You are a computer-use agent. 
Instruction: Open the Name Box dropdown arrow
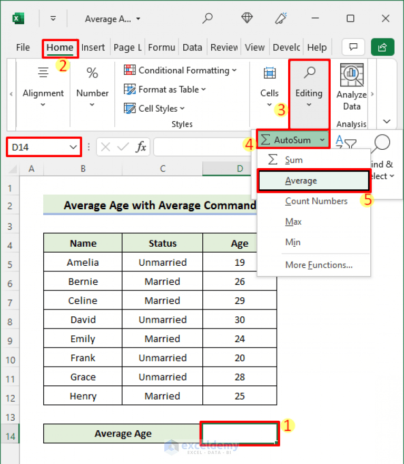73,147
